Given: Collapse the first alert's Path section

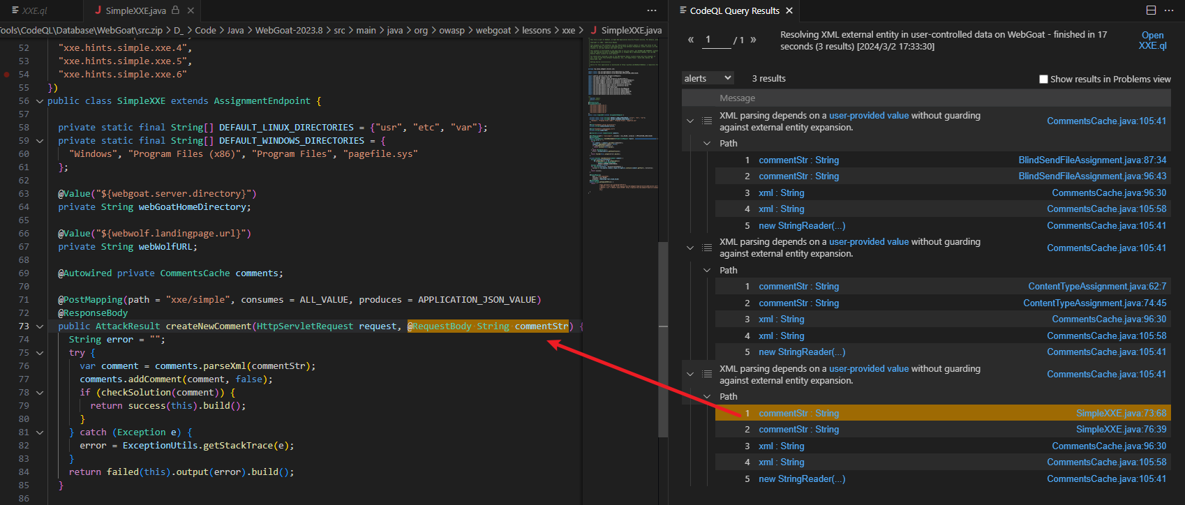Looking at the screenshot, I should pyautogui.click(x=707, y=143).
